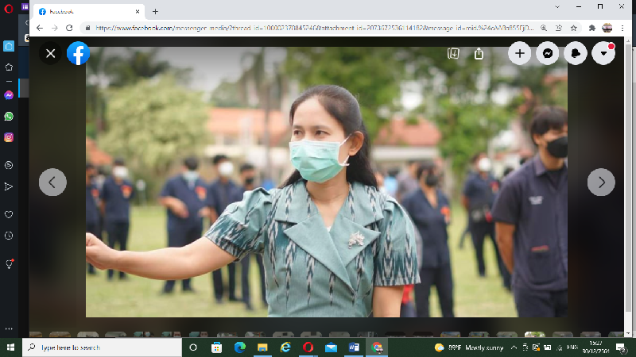Reload the page with refresh button
The image size is (636, 357).
click(69, 27)
